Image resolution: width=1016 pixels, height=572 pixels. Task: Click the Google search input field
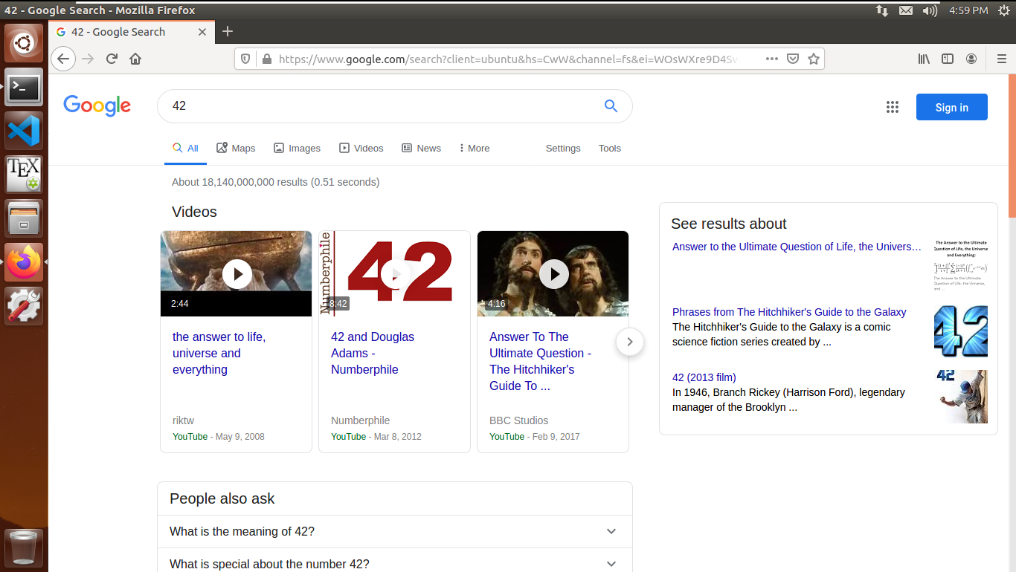click(379, 106)
